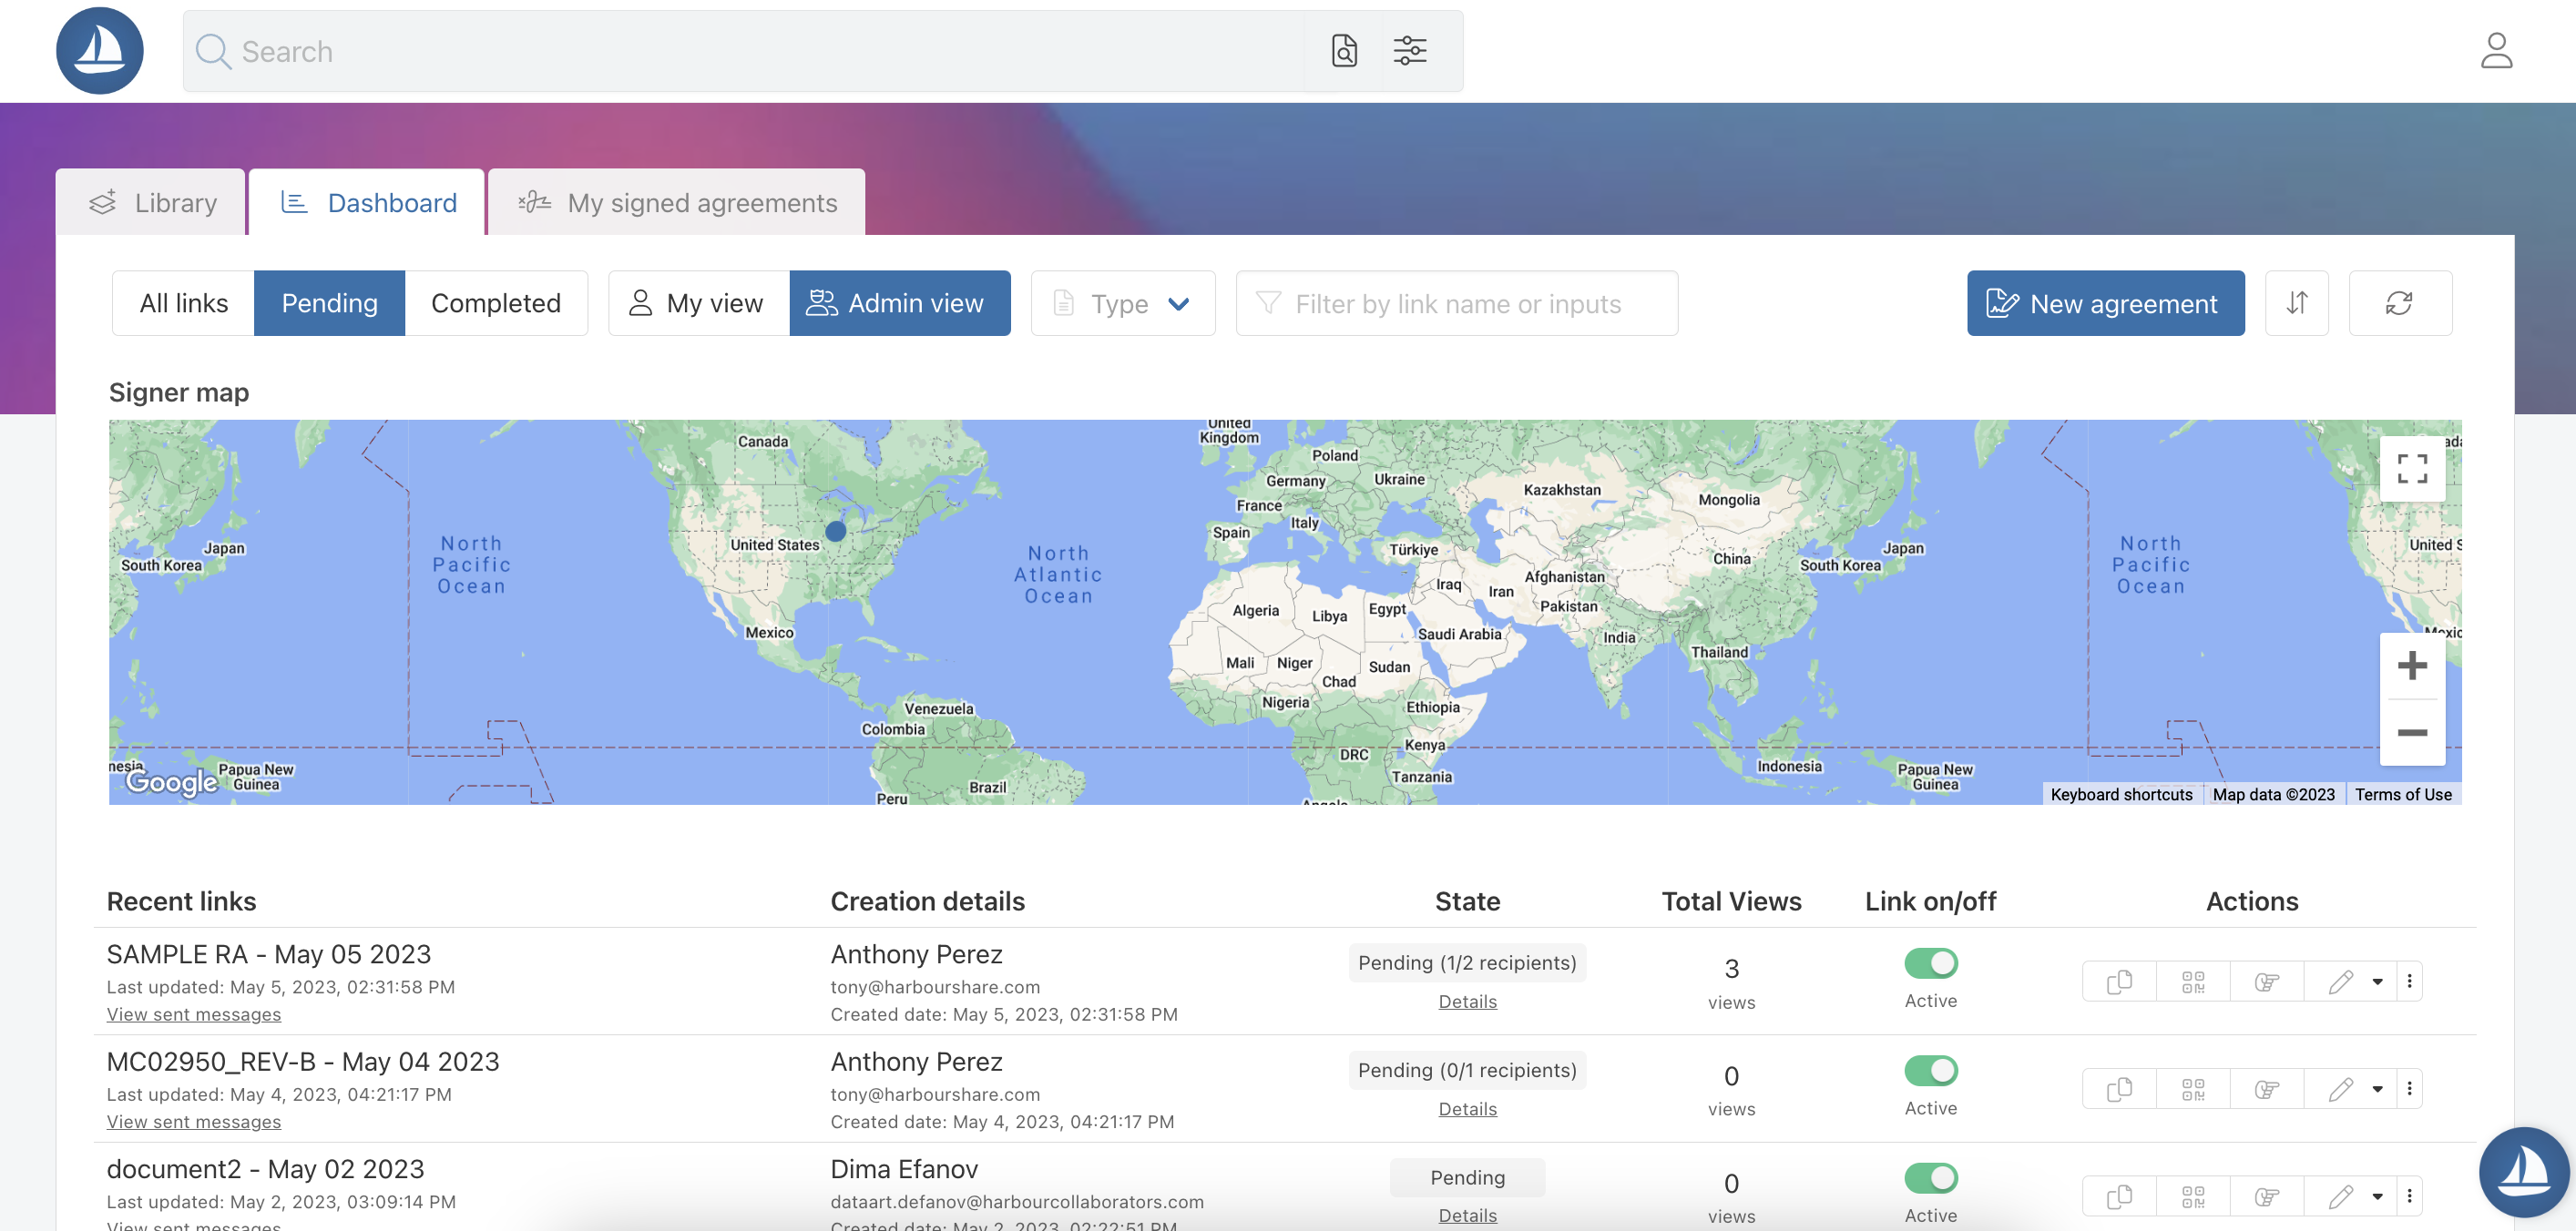Switch to the Library tab
2576x1231 pixels.
click(150, 202)
